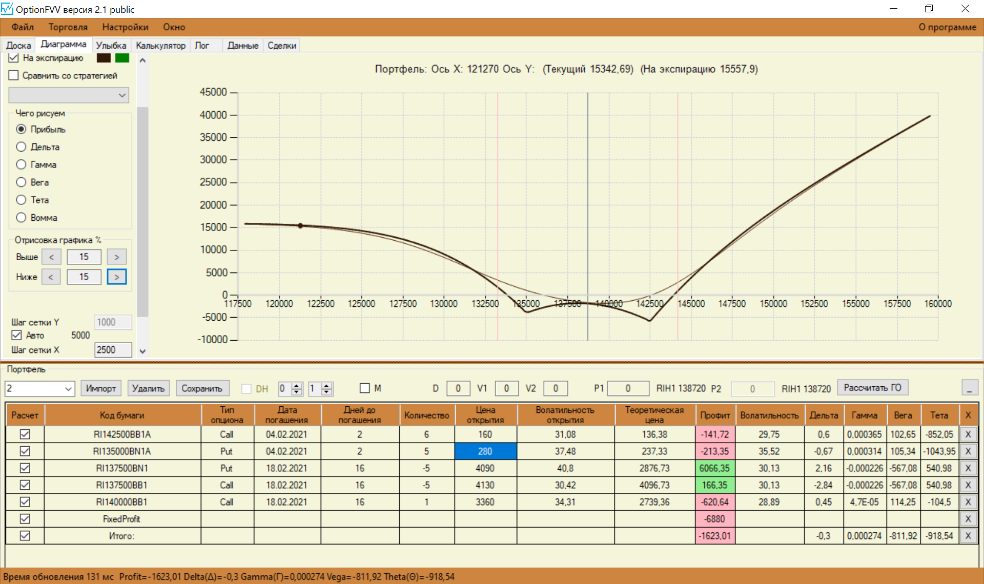Enable Сравнить со стратегией checkbox
The height and width of the screenshot is (584, 984).
point(14,75)
